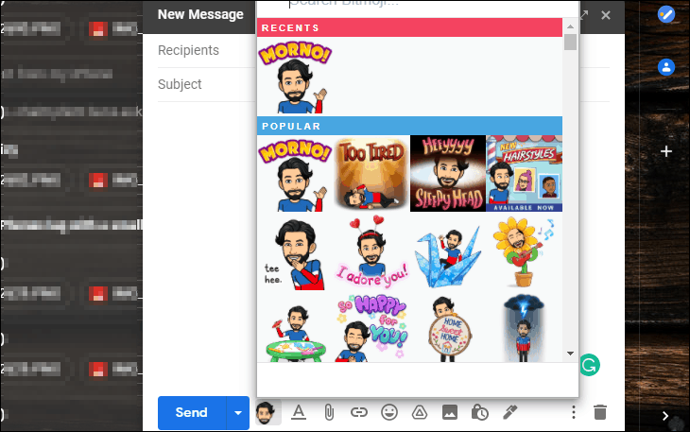The image size is (690, 432).
Task: Hide side panel with the chevron arrow
Action: click(x=665, y=416)
